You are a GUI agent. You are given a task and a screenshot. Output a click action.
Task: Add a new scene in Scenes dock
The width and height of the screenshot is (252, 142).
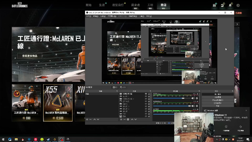87,120
